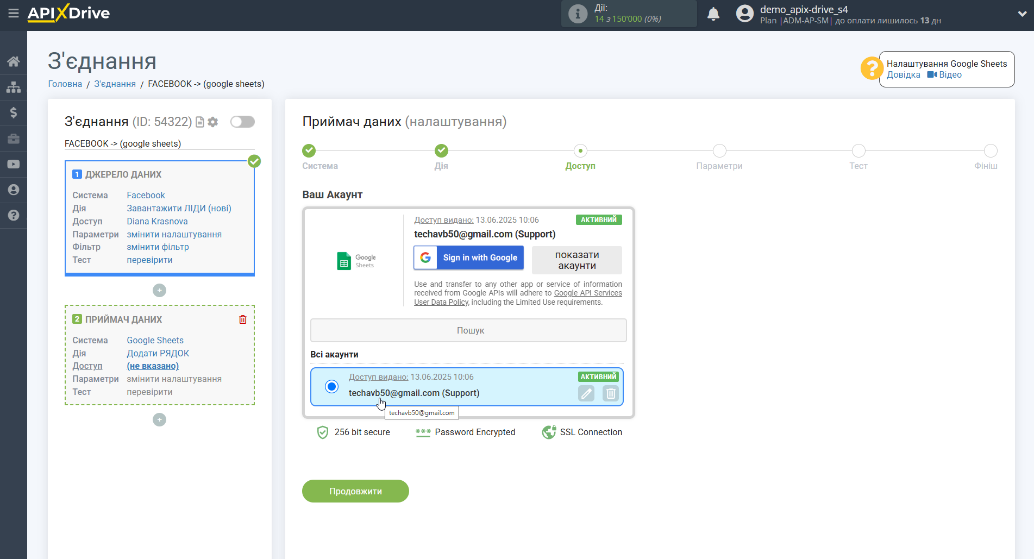Click the Google Sheets logo

[356, 261]
